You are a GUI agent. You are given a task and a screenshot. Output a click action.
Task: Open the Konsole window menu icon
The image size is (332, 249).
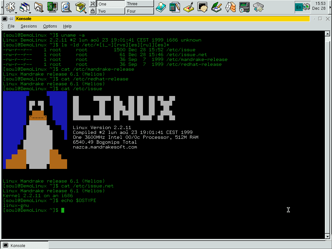pos(5,19)
